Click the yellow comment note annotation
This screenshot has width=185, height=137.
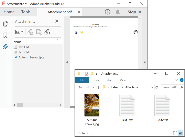click(x=82, y=33)
